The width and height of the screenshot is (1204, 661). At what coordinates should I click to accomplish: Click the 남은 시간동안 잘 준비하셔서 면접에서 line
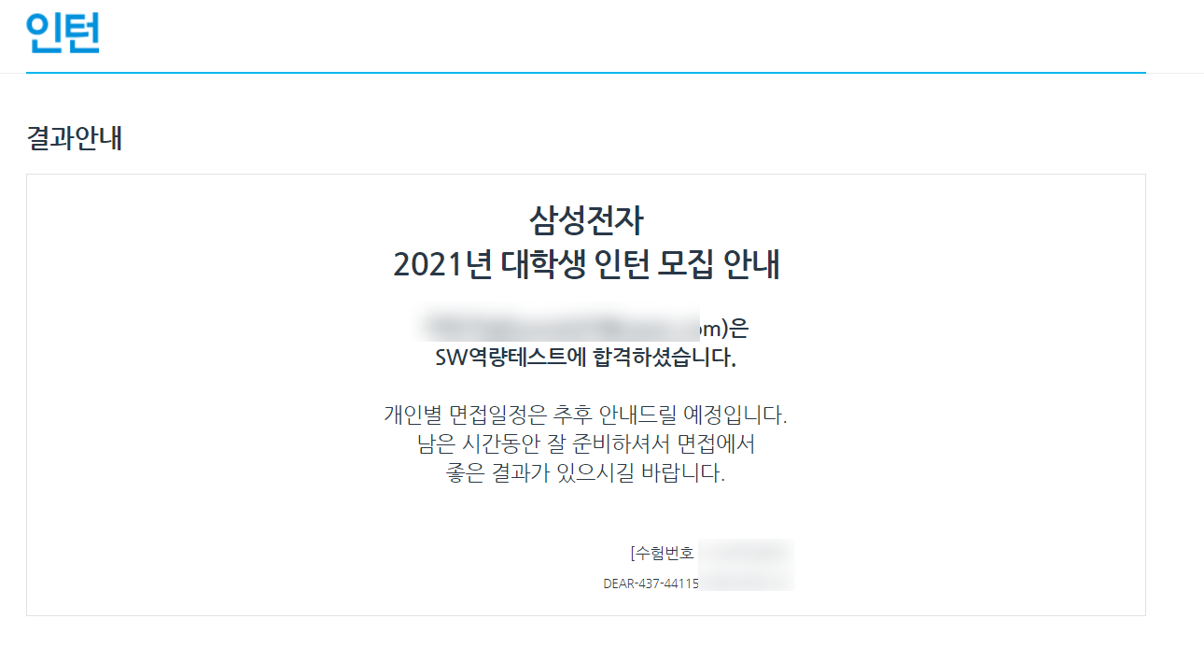(586, 443)
